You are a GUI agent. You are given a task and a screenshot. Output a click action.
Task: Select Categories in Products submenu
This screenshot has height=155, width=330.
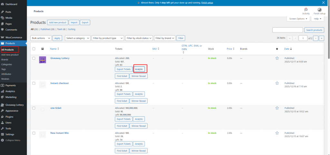(6, 64)
